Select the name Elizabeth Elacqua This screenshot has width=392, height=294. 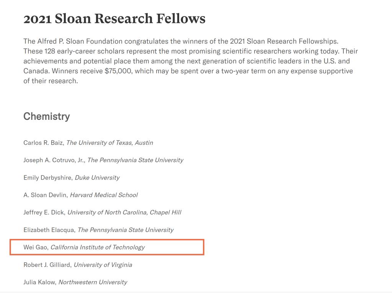[x=49, y=230]
